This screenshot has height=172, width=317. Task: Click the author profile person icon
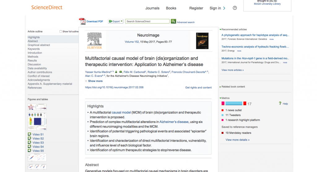[116, 72]
